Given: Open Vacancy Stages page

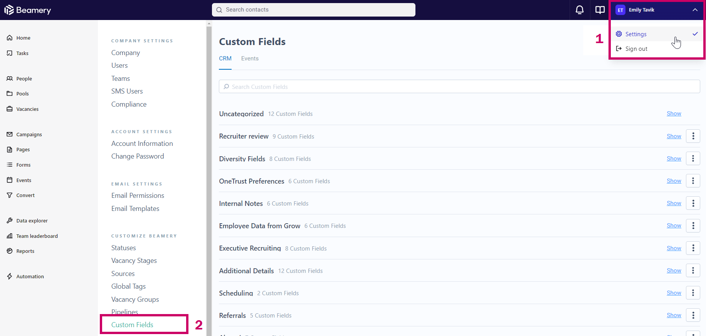Looking at the screenshot, I should [x=134, y=261].
